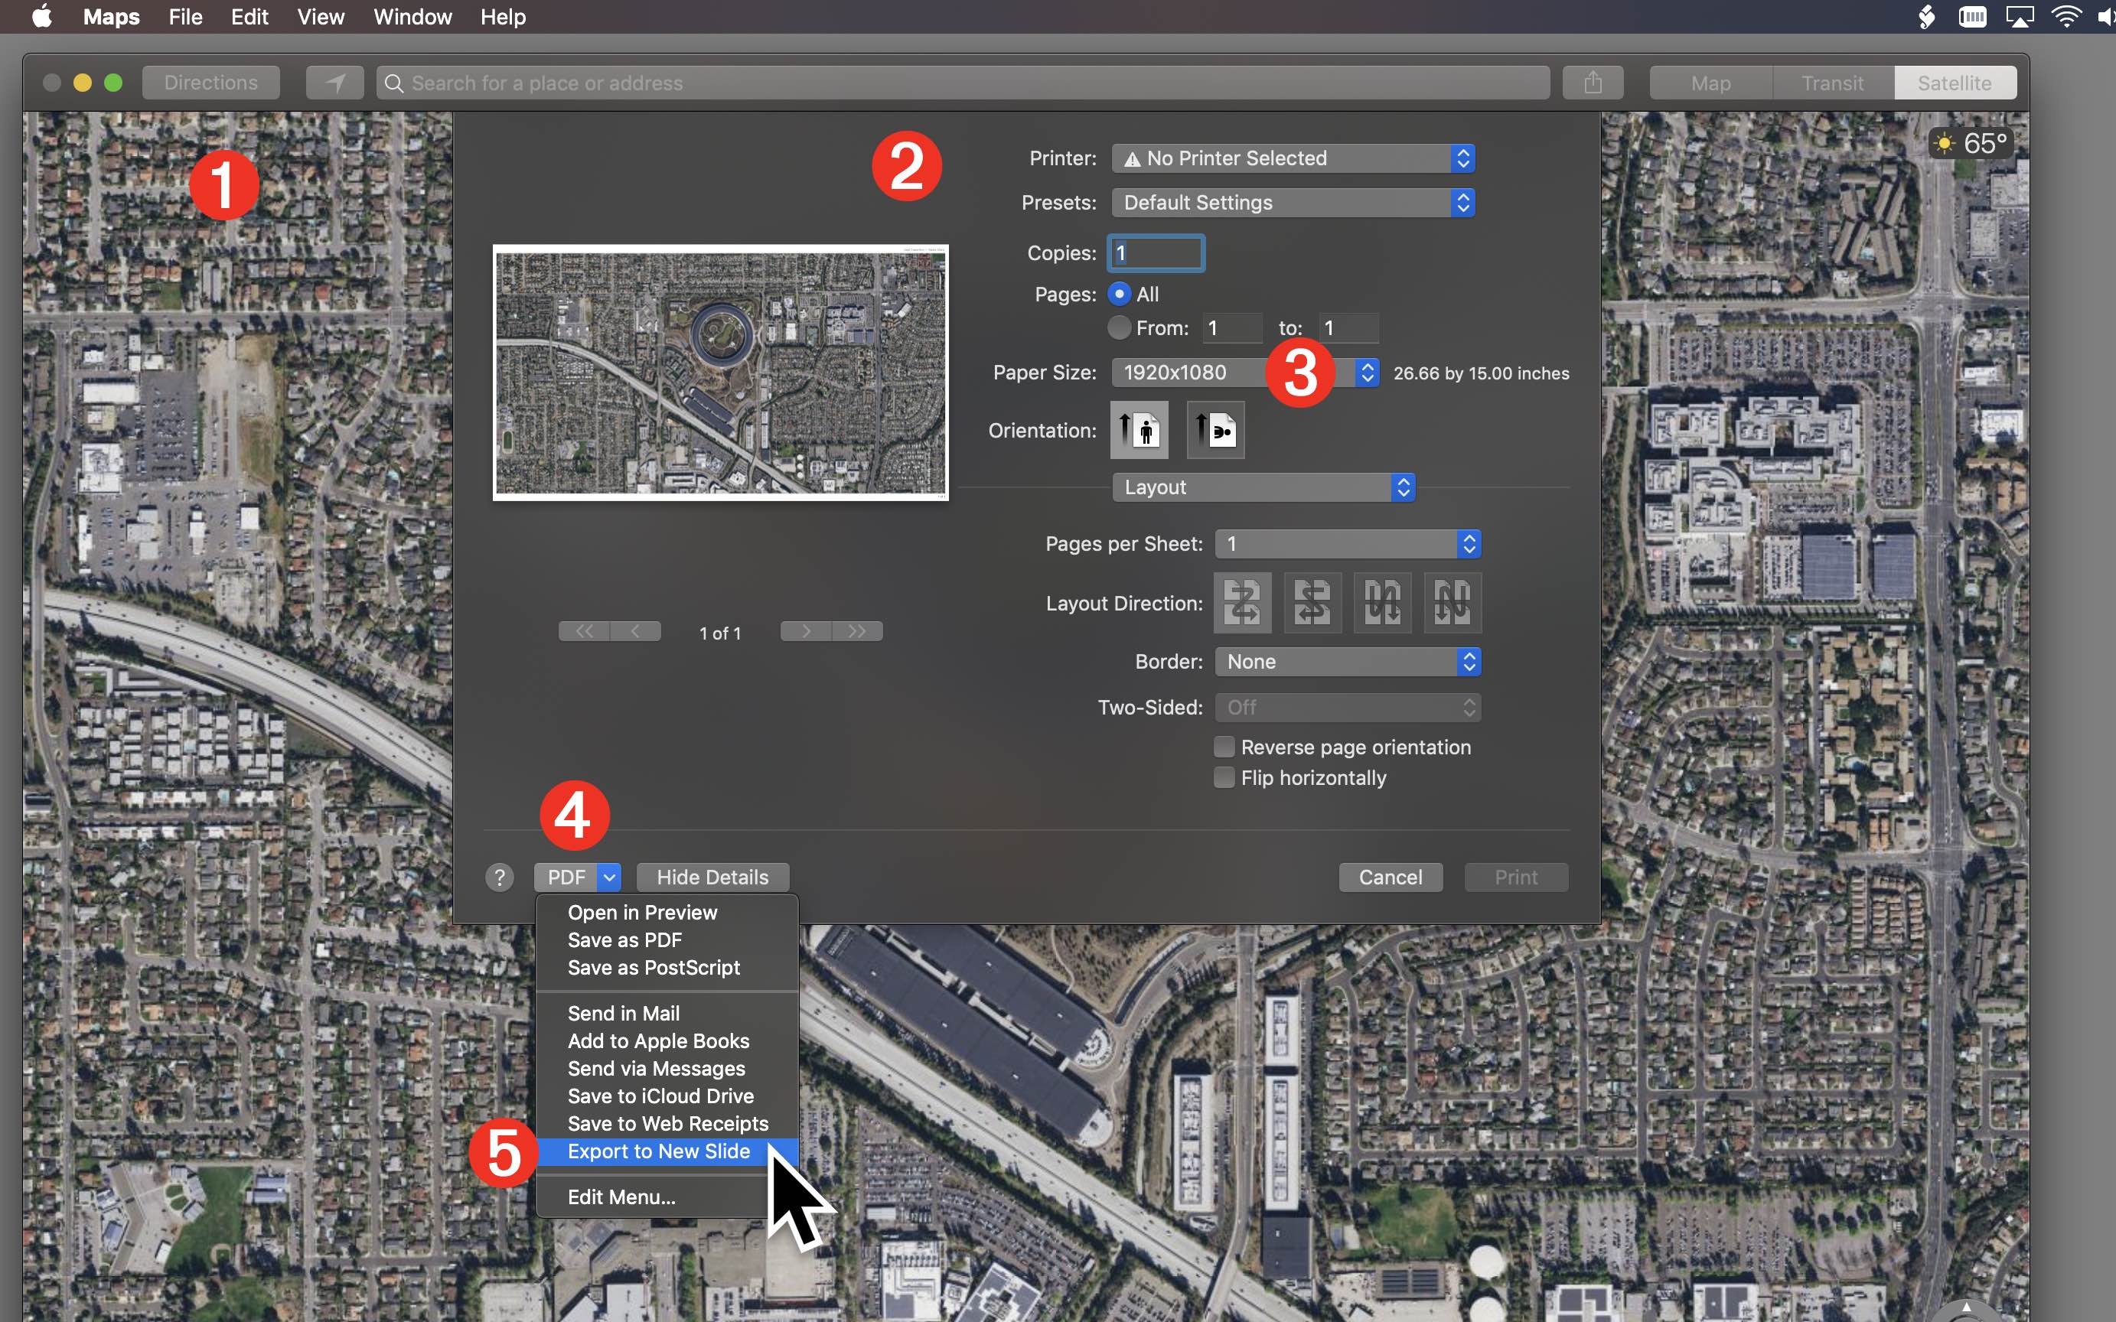Enable Reverse page orientation checkbox
The image size is (2116, 1322).
click(1224, 747)
